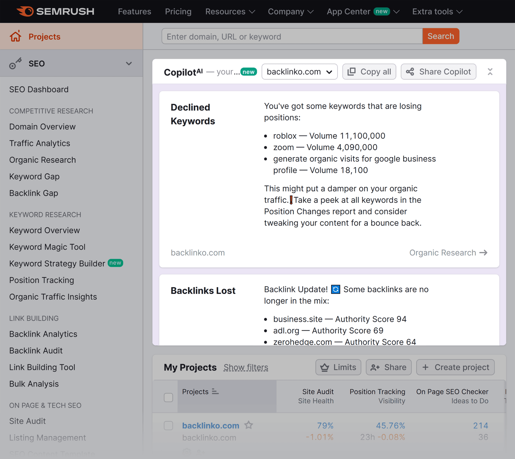Screen dimensions: 515x459
Task: Click the Share button in My Projects
Action: click(388, 367)
